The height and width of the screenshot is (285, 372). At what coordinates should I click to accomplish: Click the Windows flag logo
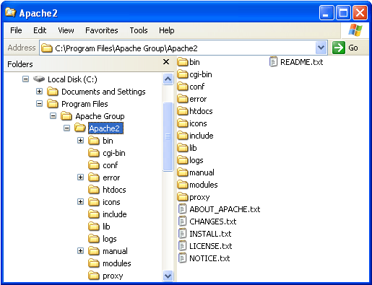(355, 30)
